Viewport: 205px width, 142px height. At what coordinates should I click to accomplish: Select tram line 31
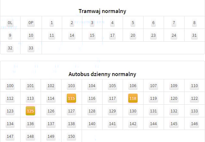194,35
